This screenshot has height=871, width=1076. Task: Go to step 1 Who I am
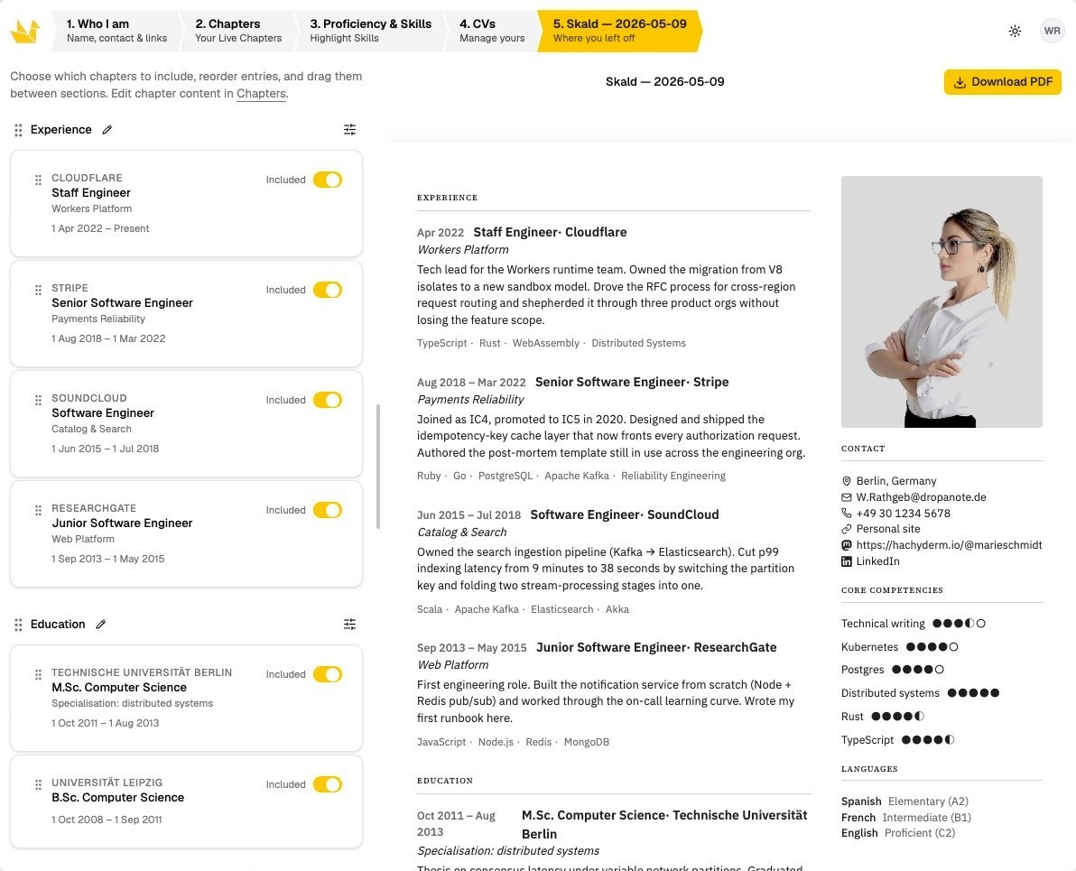click(116, 31)
